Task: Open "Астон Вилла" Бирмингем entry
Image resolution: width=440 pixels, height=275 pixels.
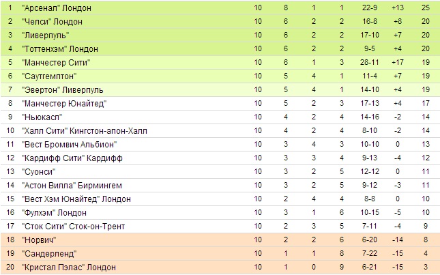Action: tap(72, 186)
